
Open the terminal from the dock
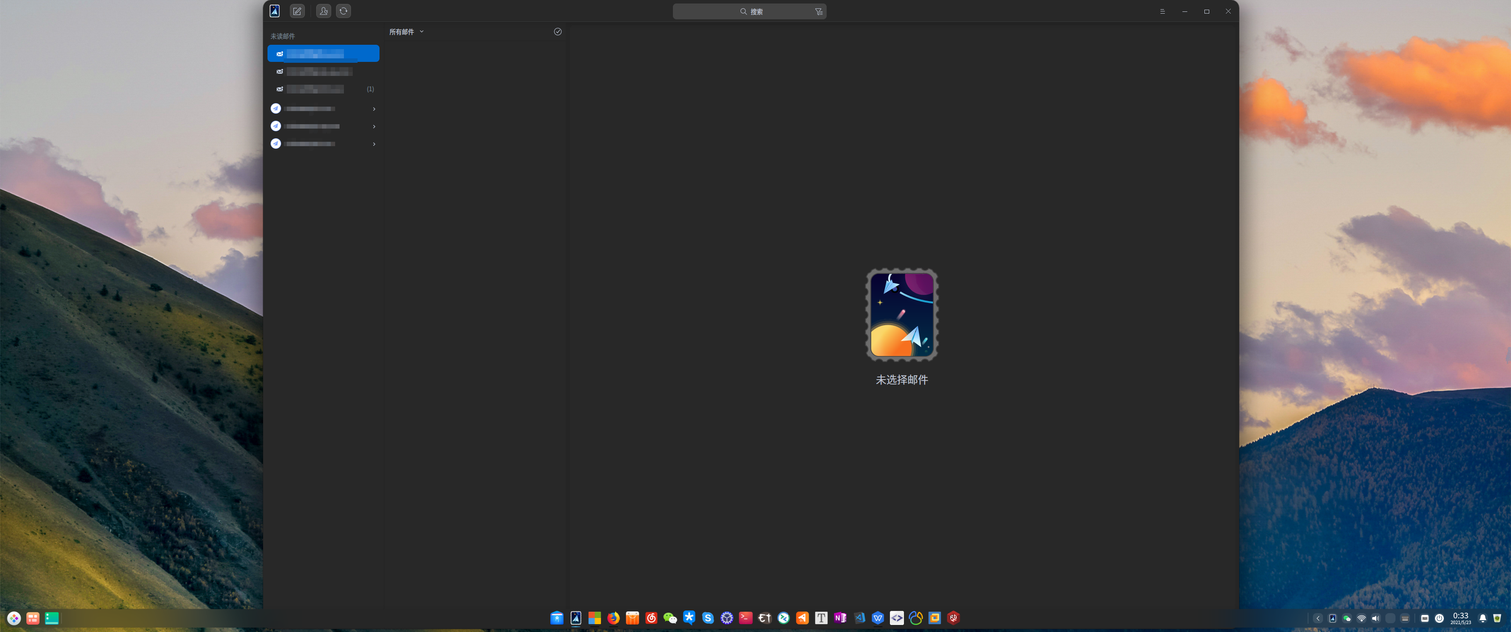click(745, 618)
